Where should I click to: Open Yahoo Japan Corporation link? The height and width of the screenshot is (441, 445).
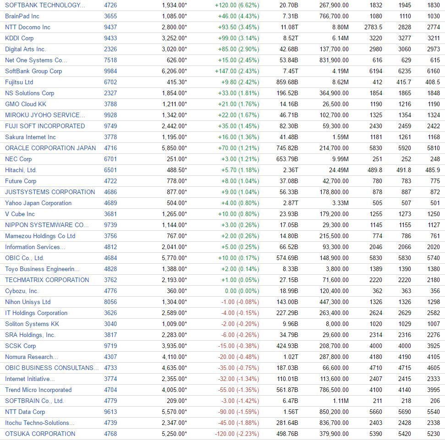[x=38, y=203]
